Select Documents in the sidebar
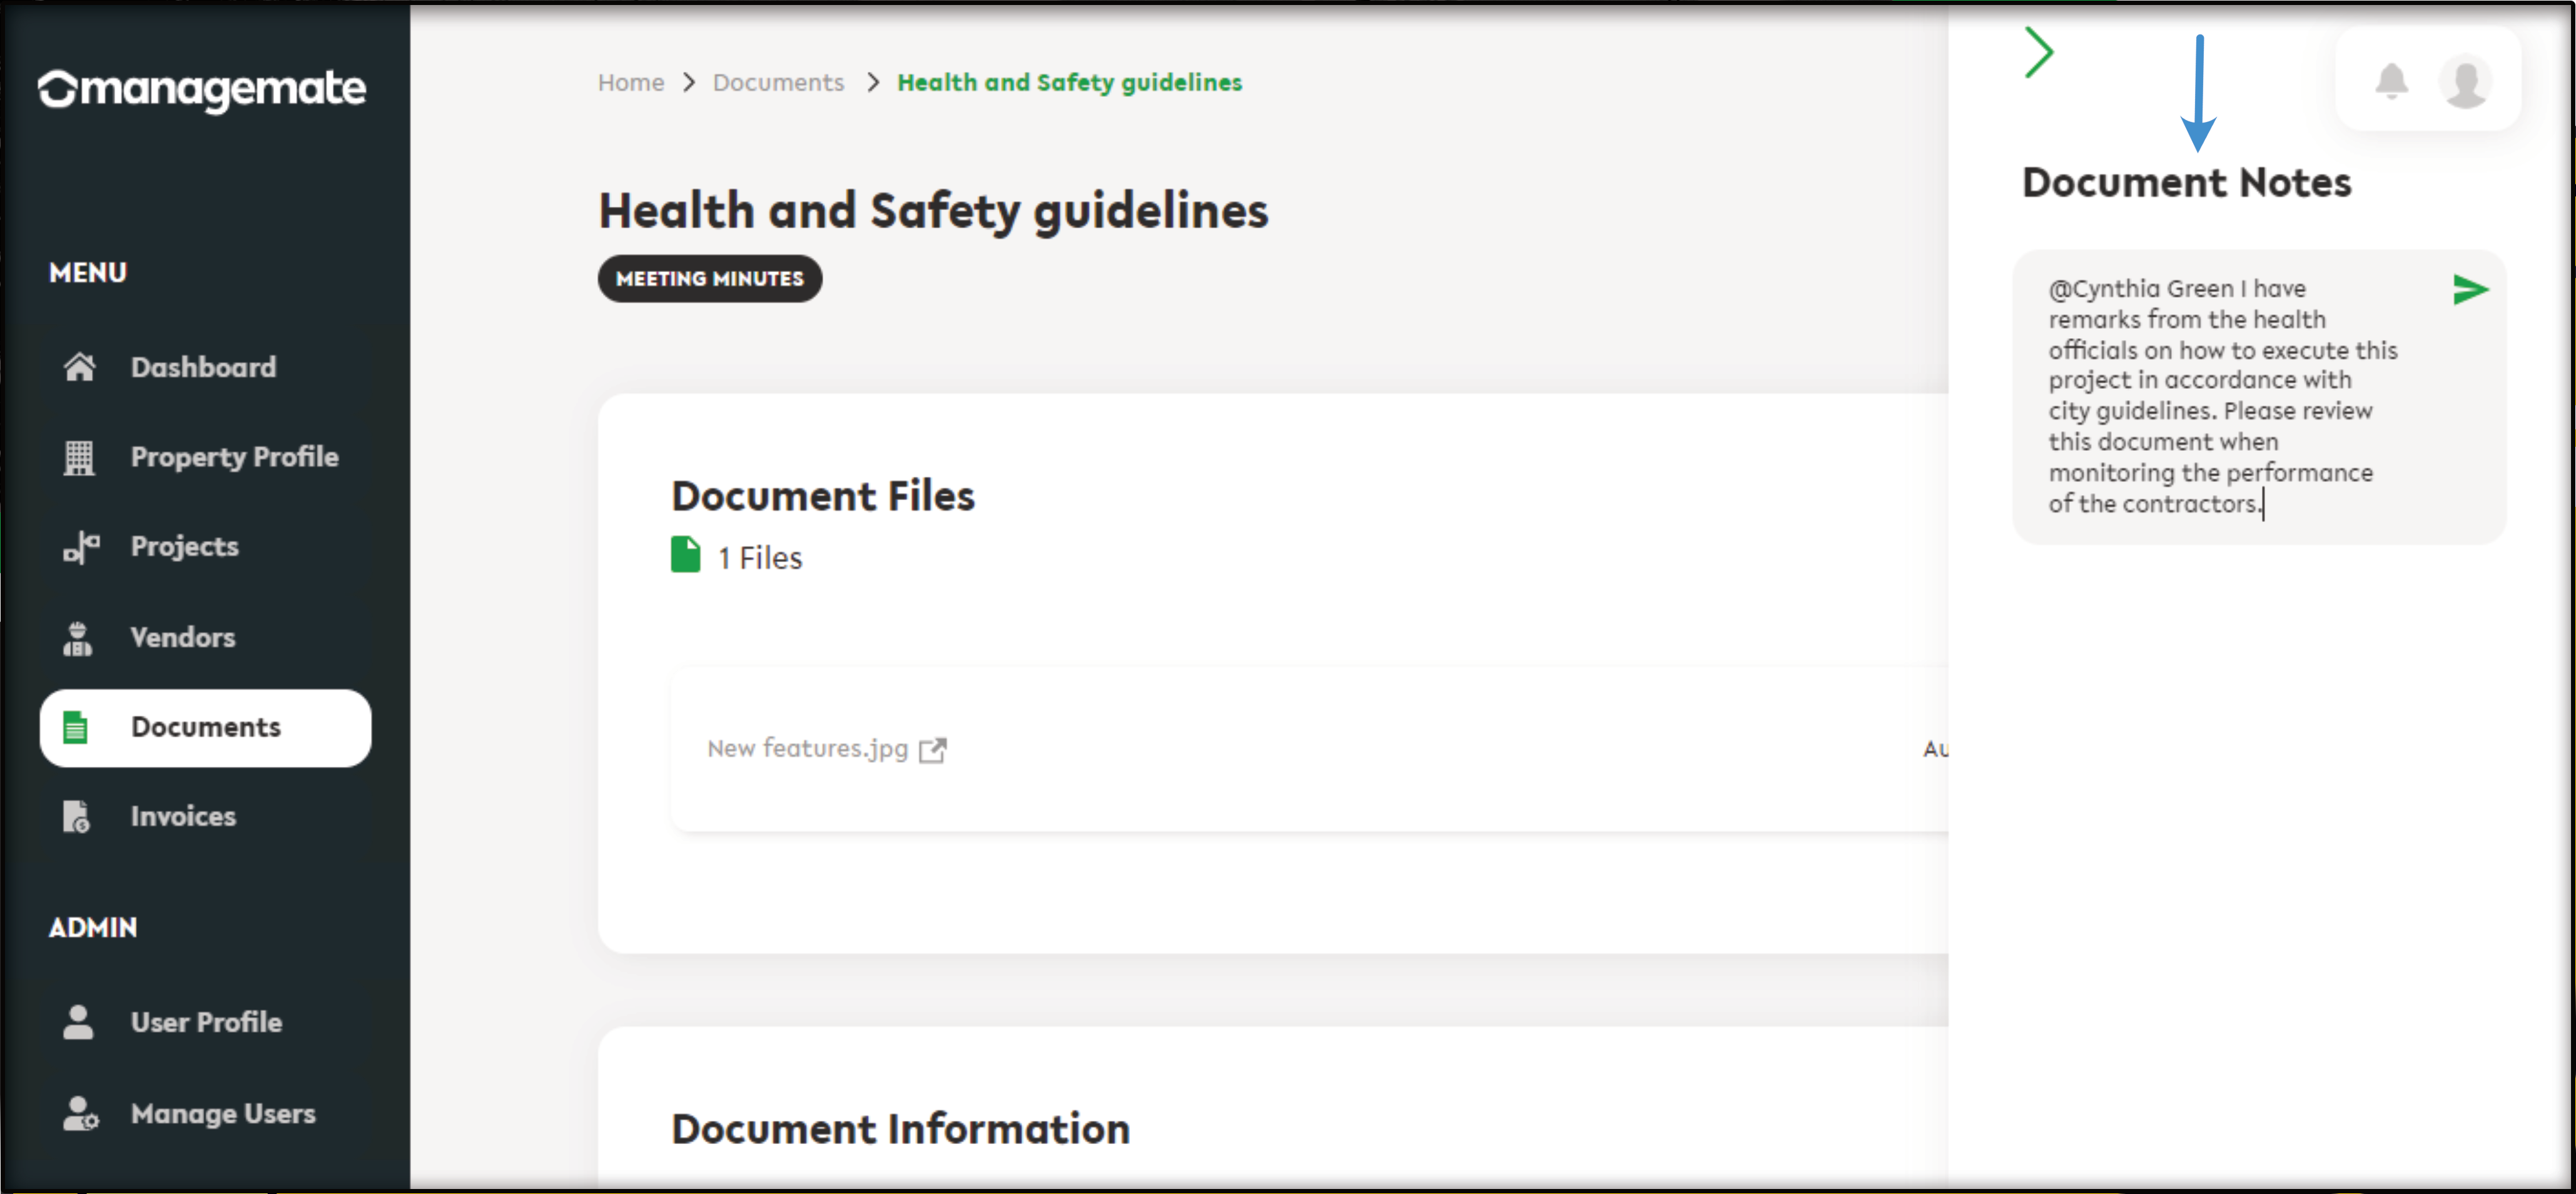Viewport: 2576px width, 1194px height. [x=205, y=728]
